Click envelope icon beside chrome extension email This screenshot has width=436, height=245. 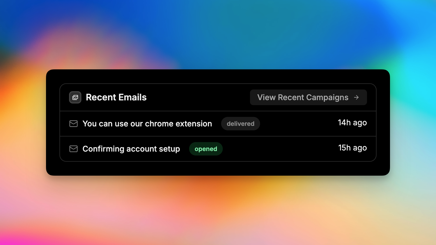tap(74, 124)
